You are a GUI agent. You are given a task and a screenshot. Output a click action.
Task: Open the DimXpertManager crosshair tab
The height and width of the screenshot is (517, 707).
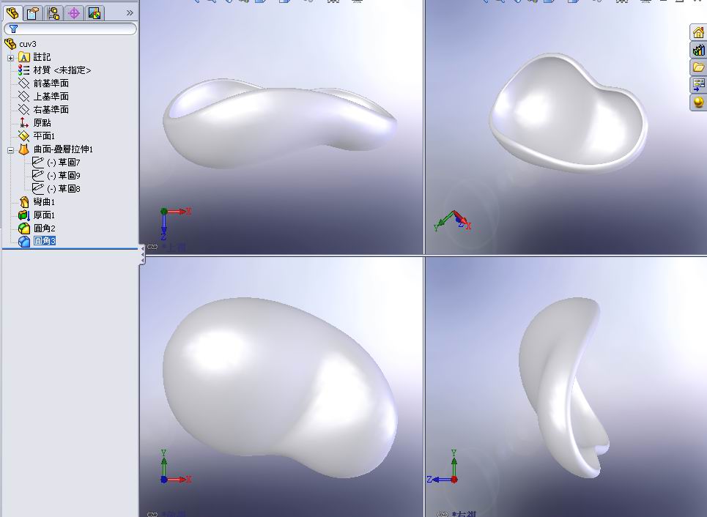coord(74,13)
